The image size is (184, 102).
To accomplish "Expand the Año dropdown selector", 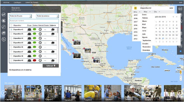I will pos(137,12).
